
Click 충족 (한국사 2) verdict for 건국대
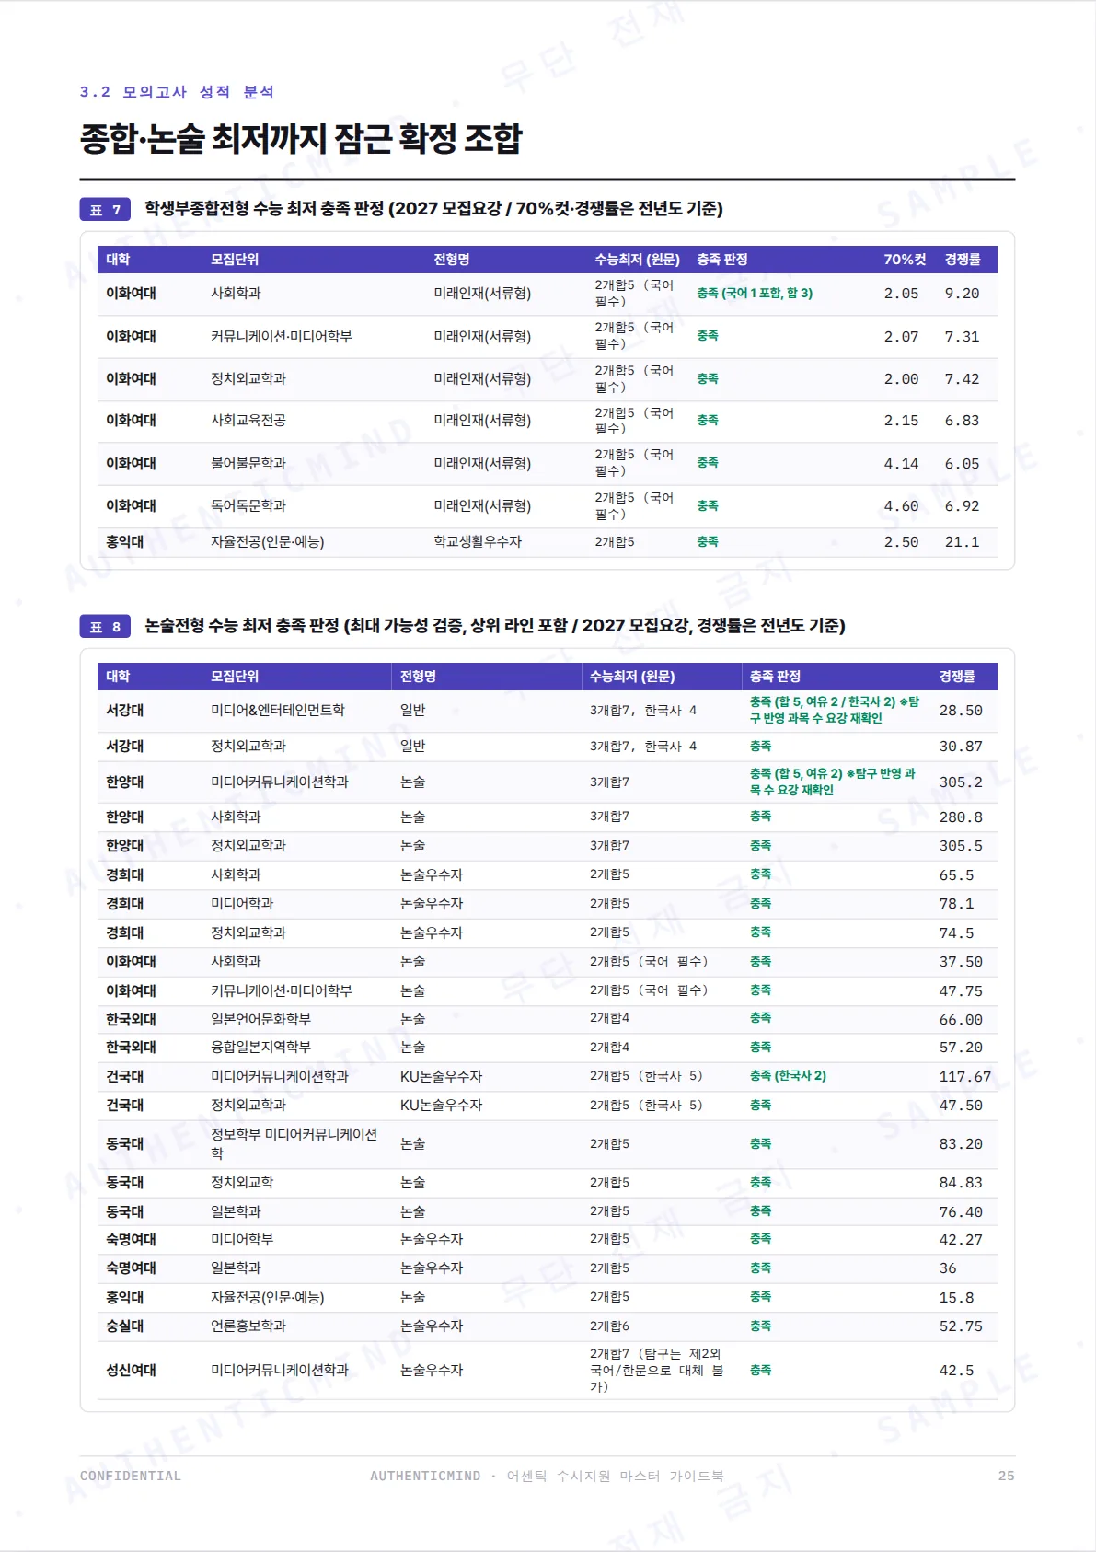[788, 1076]
